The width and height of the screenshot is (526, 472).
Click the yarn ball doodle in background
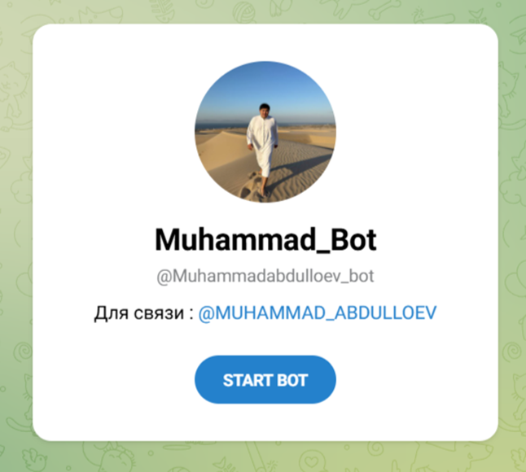pos(244,14)
